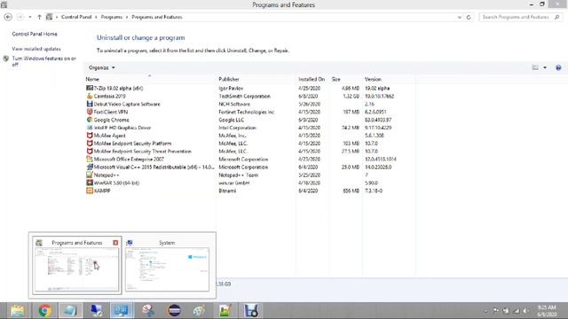Image resolution: width=568 pixels, height=319 pixels.
Task: Select the Google Chrome program icon
Action: pyautogui.click(x=90, y=120)
